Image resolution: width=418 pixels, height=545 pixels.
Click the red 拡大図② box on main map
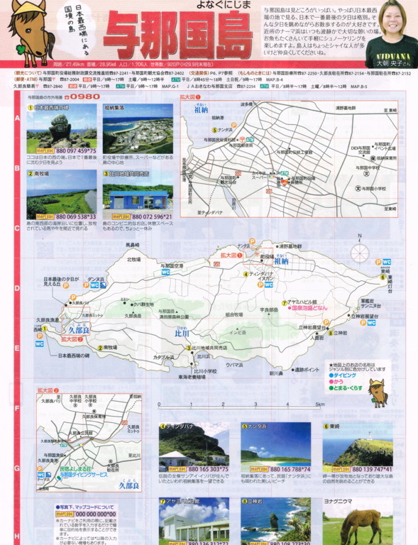pyautogui.click(x=76, y=321)
